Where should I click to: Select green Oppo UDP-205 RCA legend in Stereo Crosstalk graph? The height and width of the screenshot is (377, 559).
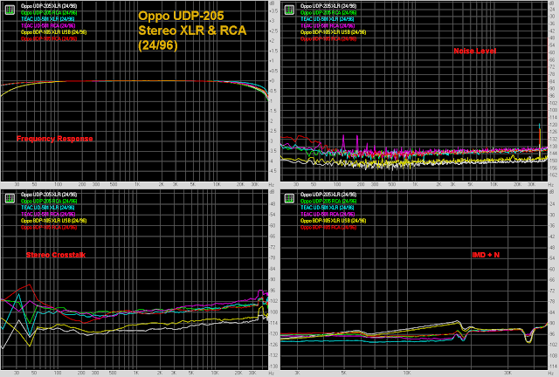49,201
